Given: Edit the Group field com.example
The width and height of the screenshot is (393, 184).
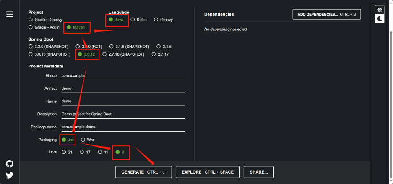Looking at the screenshot, I should (123, 75).
